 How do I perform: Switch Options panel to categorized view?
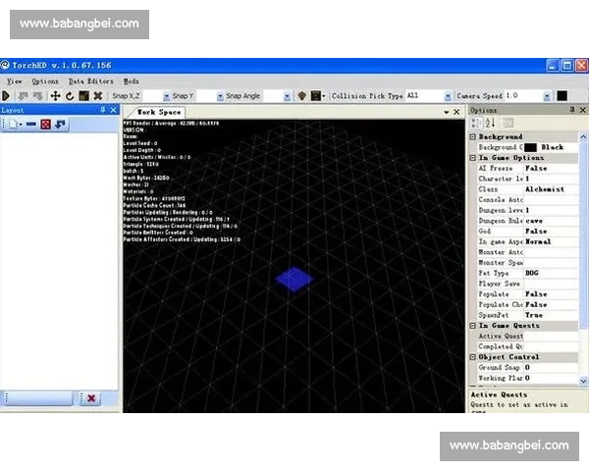[x=476, y=124]
